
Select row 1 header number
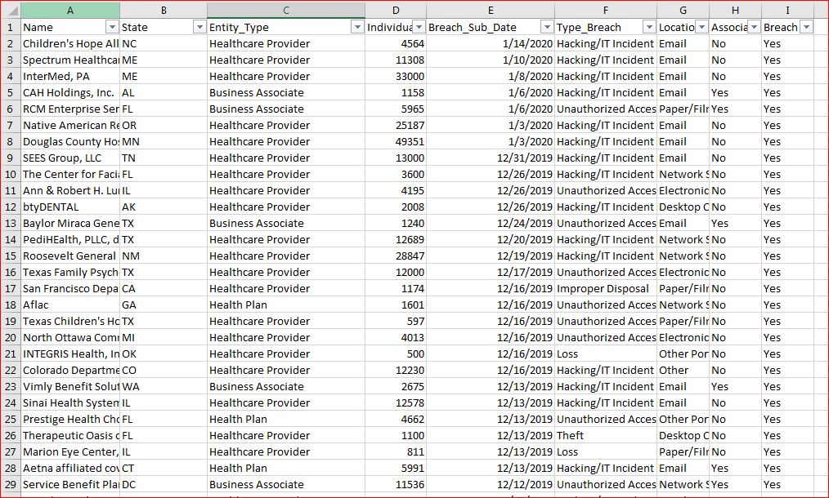(x=11, y=27)
